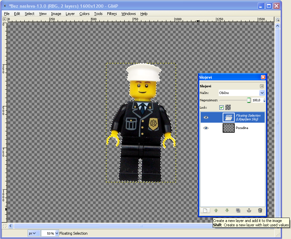Lower the layer with down arrow
The width and height of the screenshot is (291, 239).
point(227,211)
